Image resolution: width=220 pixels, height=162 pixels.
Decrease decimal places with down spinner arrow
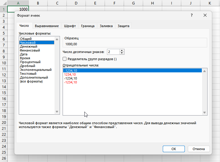tap(122, 53)
